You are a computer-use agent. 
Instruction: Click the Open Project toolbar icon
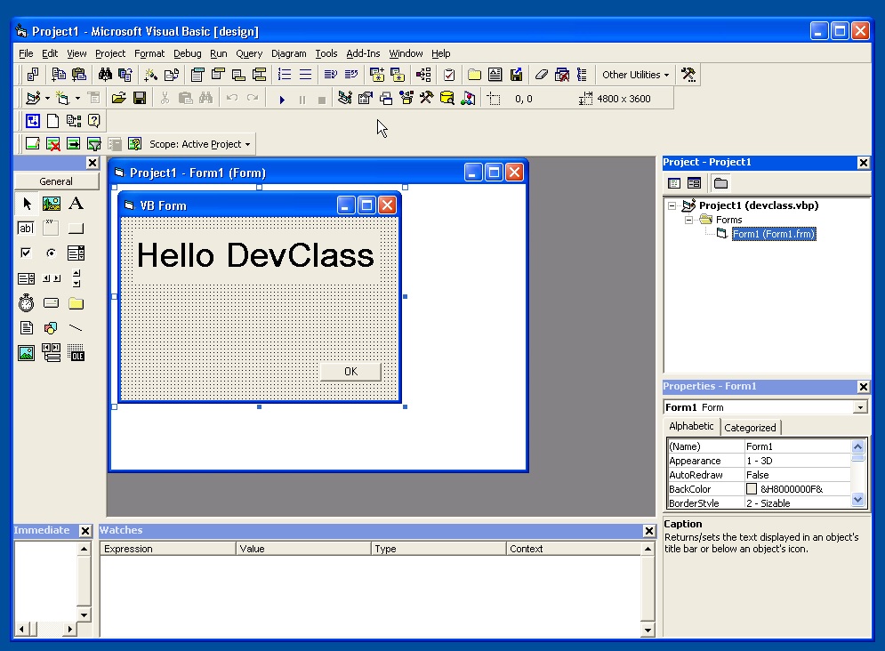tap(119, 98)
